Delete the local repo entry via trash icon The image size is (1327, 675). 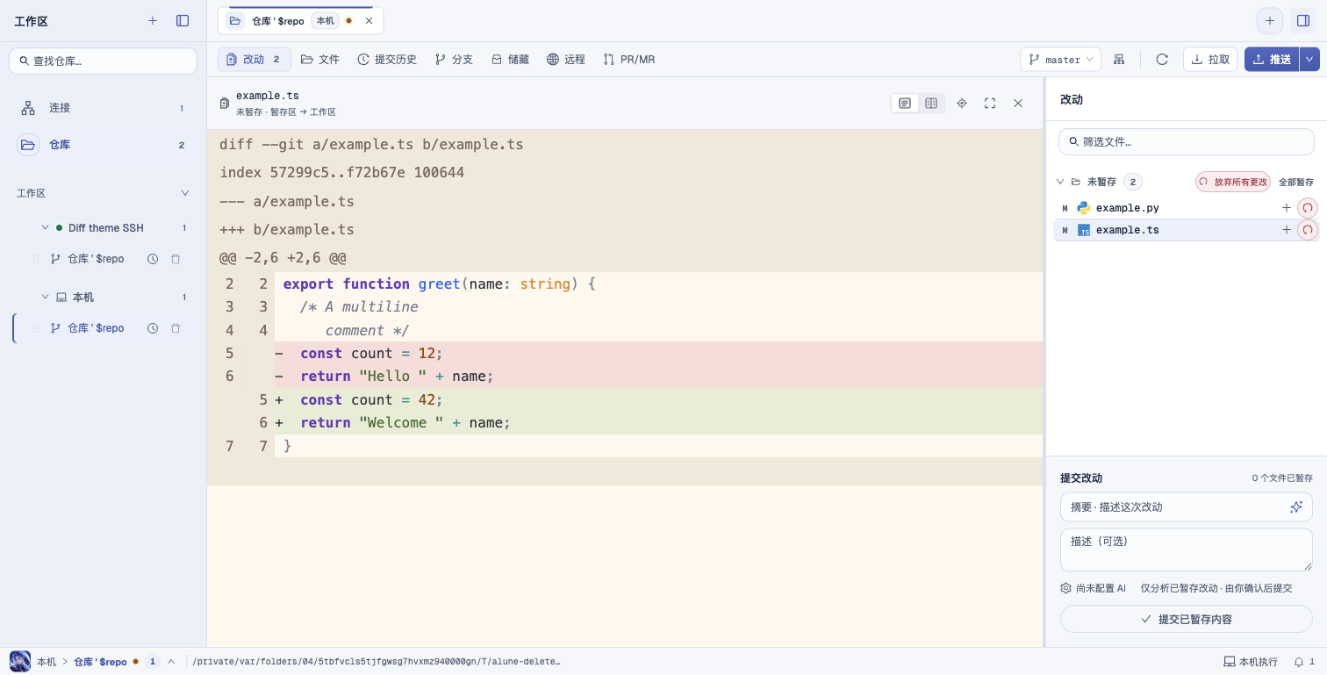pyautogui.click(x=176, y=328)
